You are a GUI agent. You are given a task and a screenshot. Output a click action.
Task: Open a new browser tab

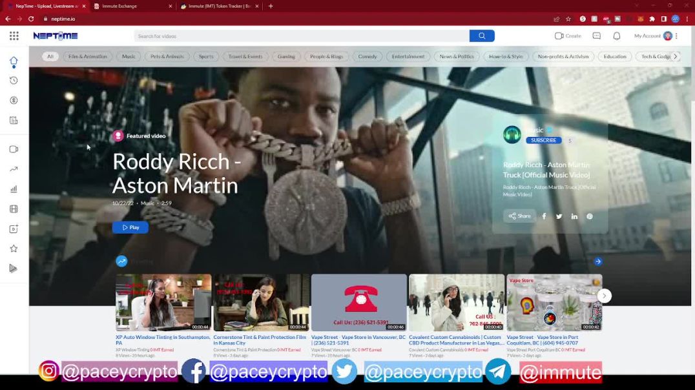coord(271,6)
